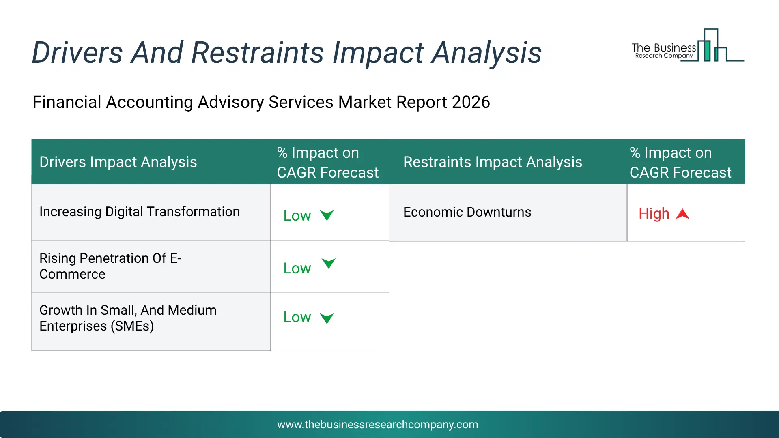Select 'Increasing Digital Transformation' cell
779x438 pixels.
[151, 212]
